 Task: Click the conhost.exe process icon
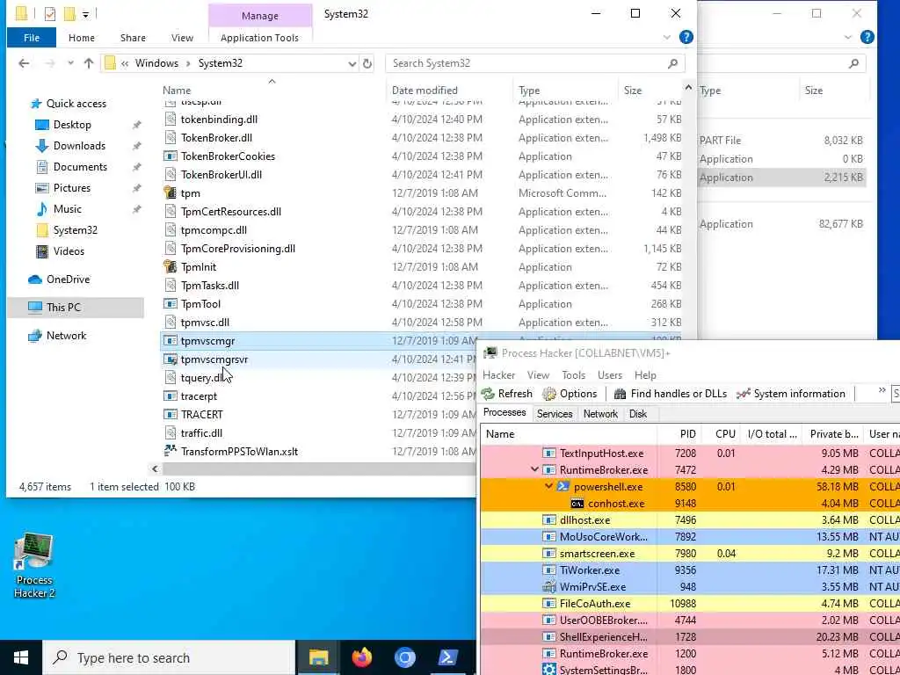[577, 504]
